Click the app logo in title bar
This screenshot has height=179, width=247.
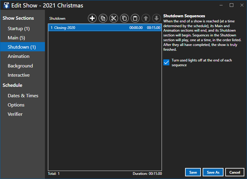point(7,5)
